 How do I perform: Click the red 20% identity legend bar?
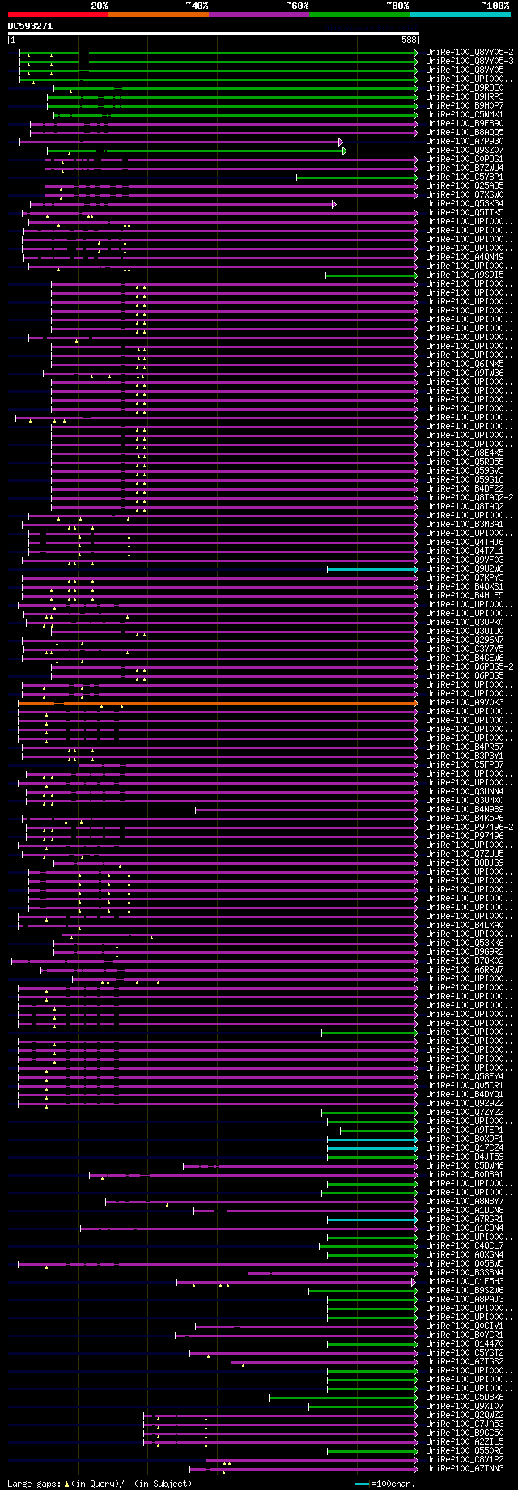click(57, 15)
